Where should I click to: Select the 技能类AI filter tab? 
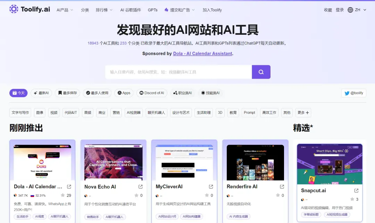coord(210,93)
